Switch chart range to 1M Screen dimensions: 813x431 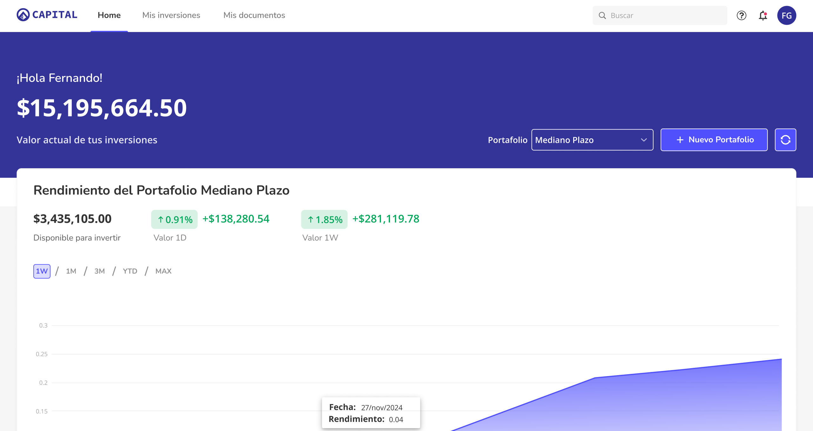tap(71, 271)
